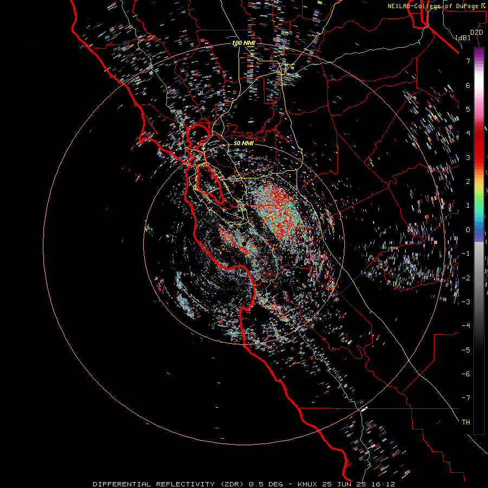Click the 4 value on color scale
This screenshot has width=488, height=488.
pyautogui.click(x=468, y=133)
